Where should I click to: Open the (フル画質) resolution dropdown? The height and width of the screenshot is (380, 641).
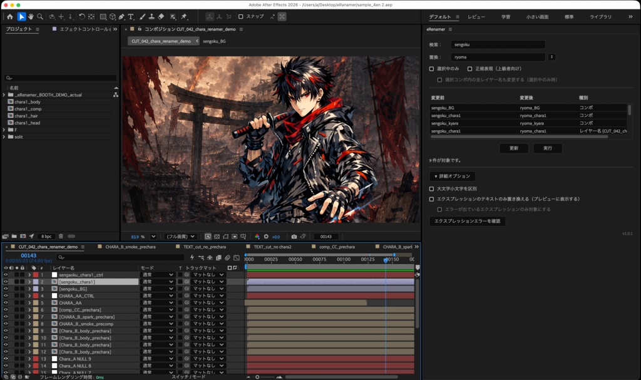point(180,237)
